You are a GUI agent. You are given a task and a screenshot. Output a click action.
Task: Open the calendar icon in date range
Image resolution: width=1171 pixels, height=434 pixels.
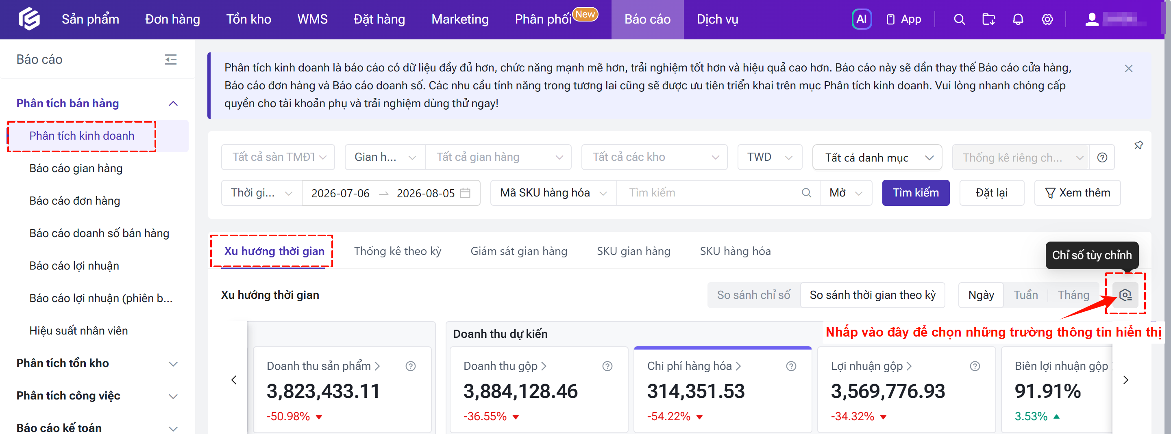point(465,193)
